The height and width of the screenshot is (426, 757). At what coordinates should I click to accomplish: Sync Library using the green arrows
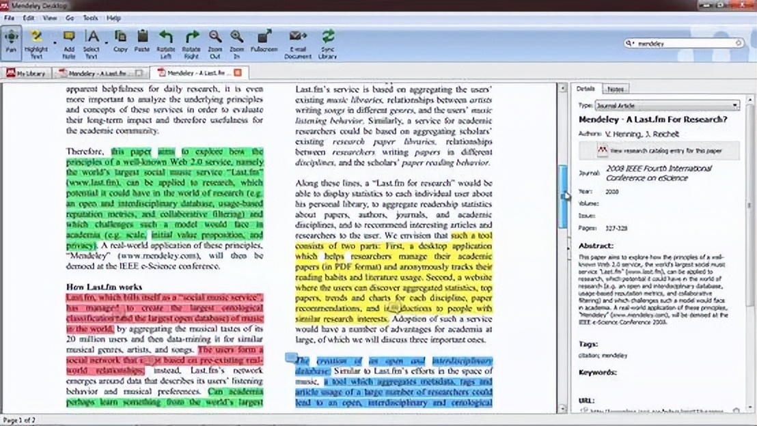click(328, 42)
